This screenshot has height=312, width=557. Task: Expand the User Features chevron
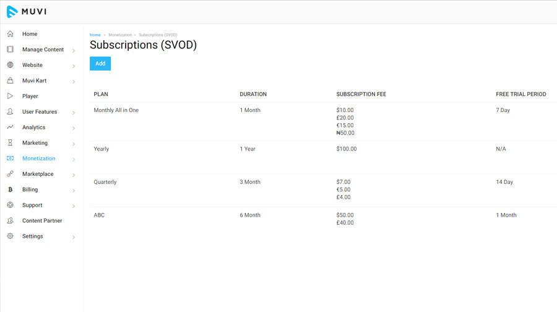coord(74,113)
